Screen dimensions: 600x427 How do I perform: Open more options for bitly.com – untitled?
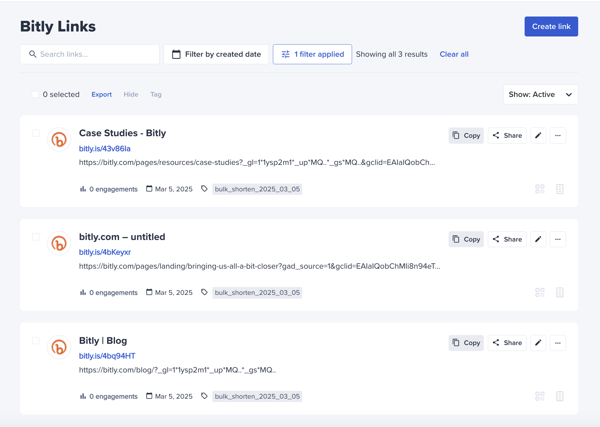click(558, 239)
